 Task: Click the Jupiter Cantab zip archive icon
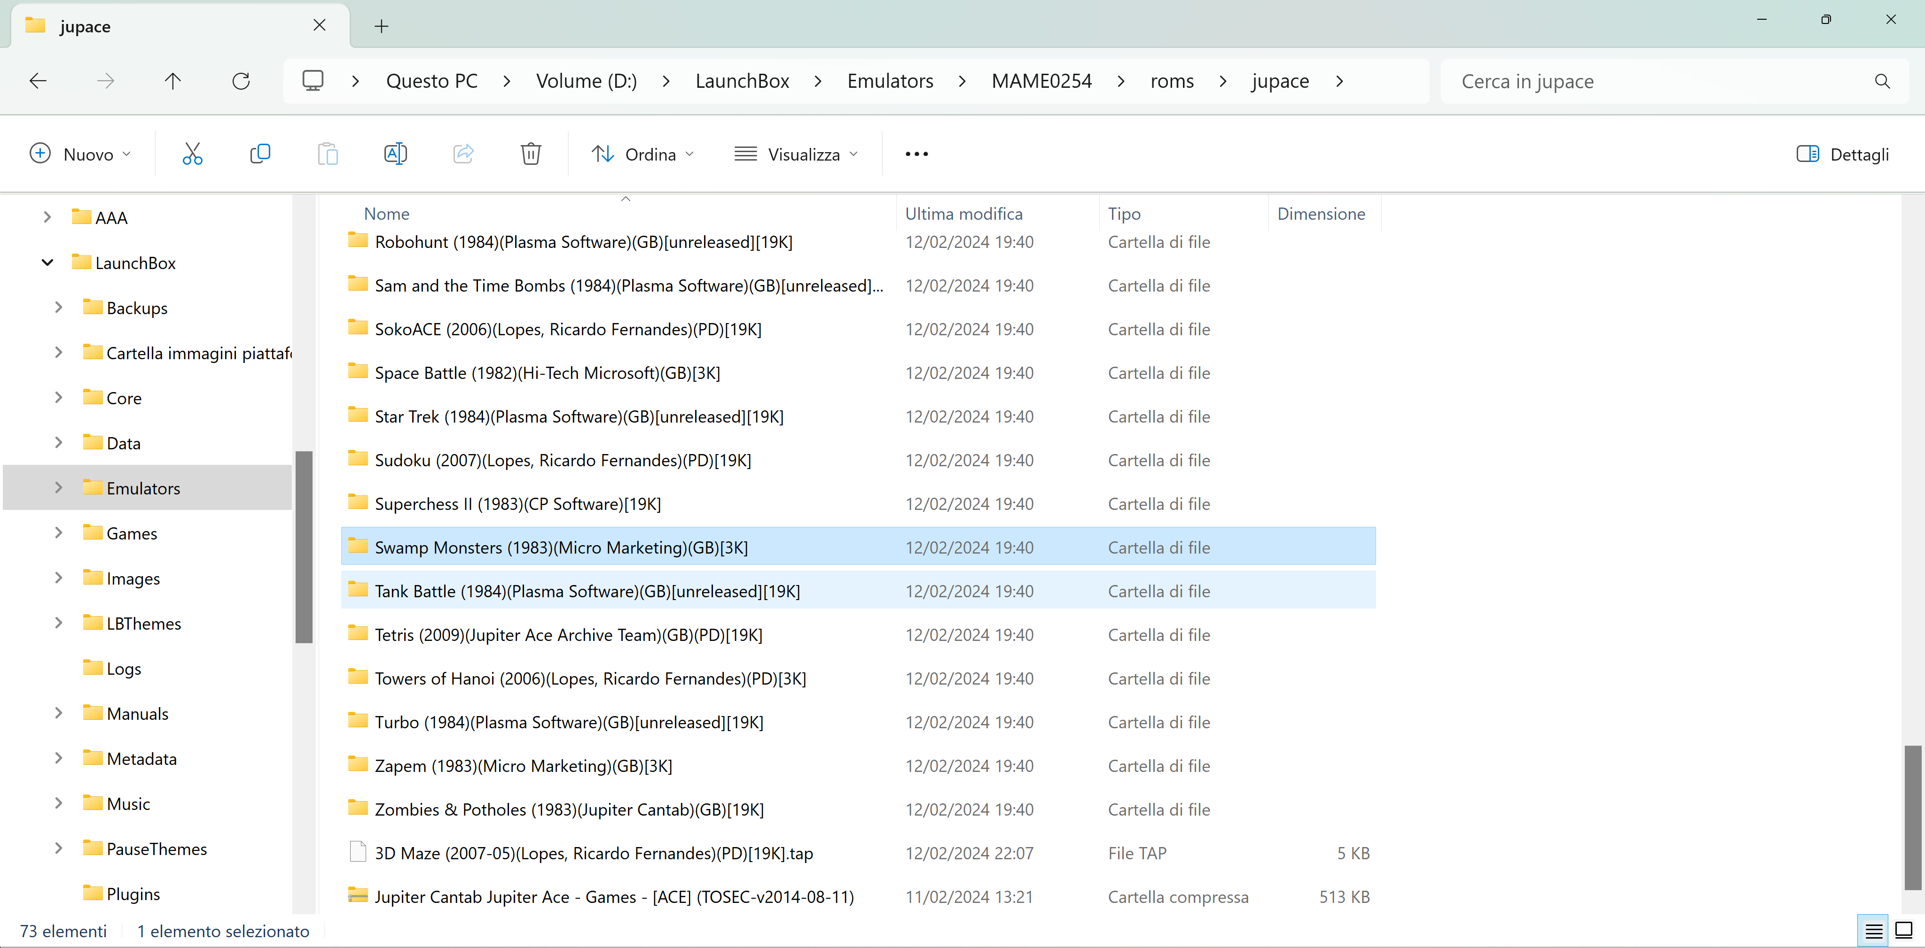(358, 896)
